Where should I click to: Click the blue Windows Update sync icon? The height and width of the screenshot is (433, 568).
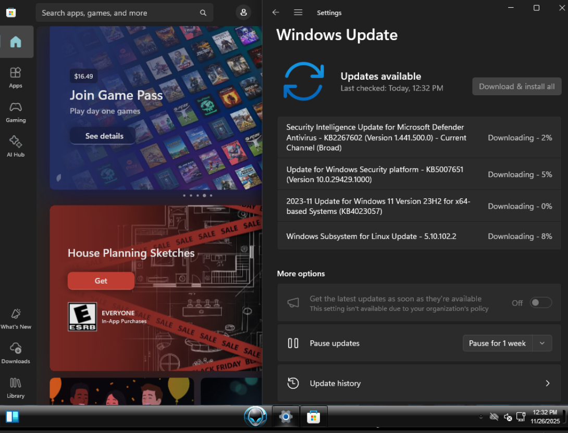tap(304, 81)
